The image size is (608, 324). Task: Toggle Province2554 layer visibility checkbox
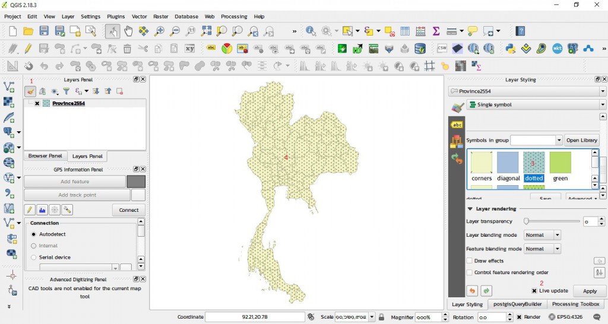[x=37, y=103]
